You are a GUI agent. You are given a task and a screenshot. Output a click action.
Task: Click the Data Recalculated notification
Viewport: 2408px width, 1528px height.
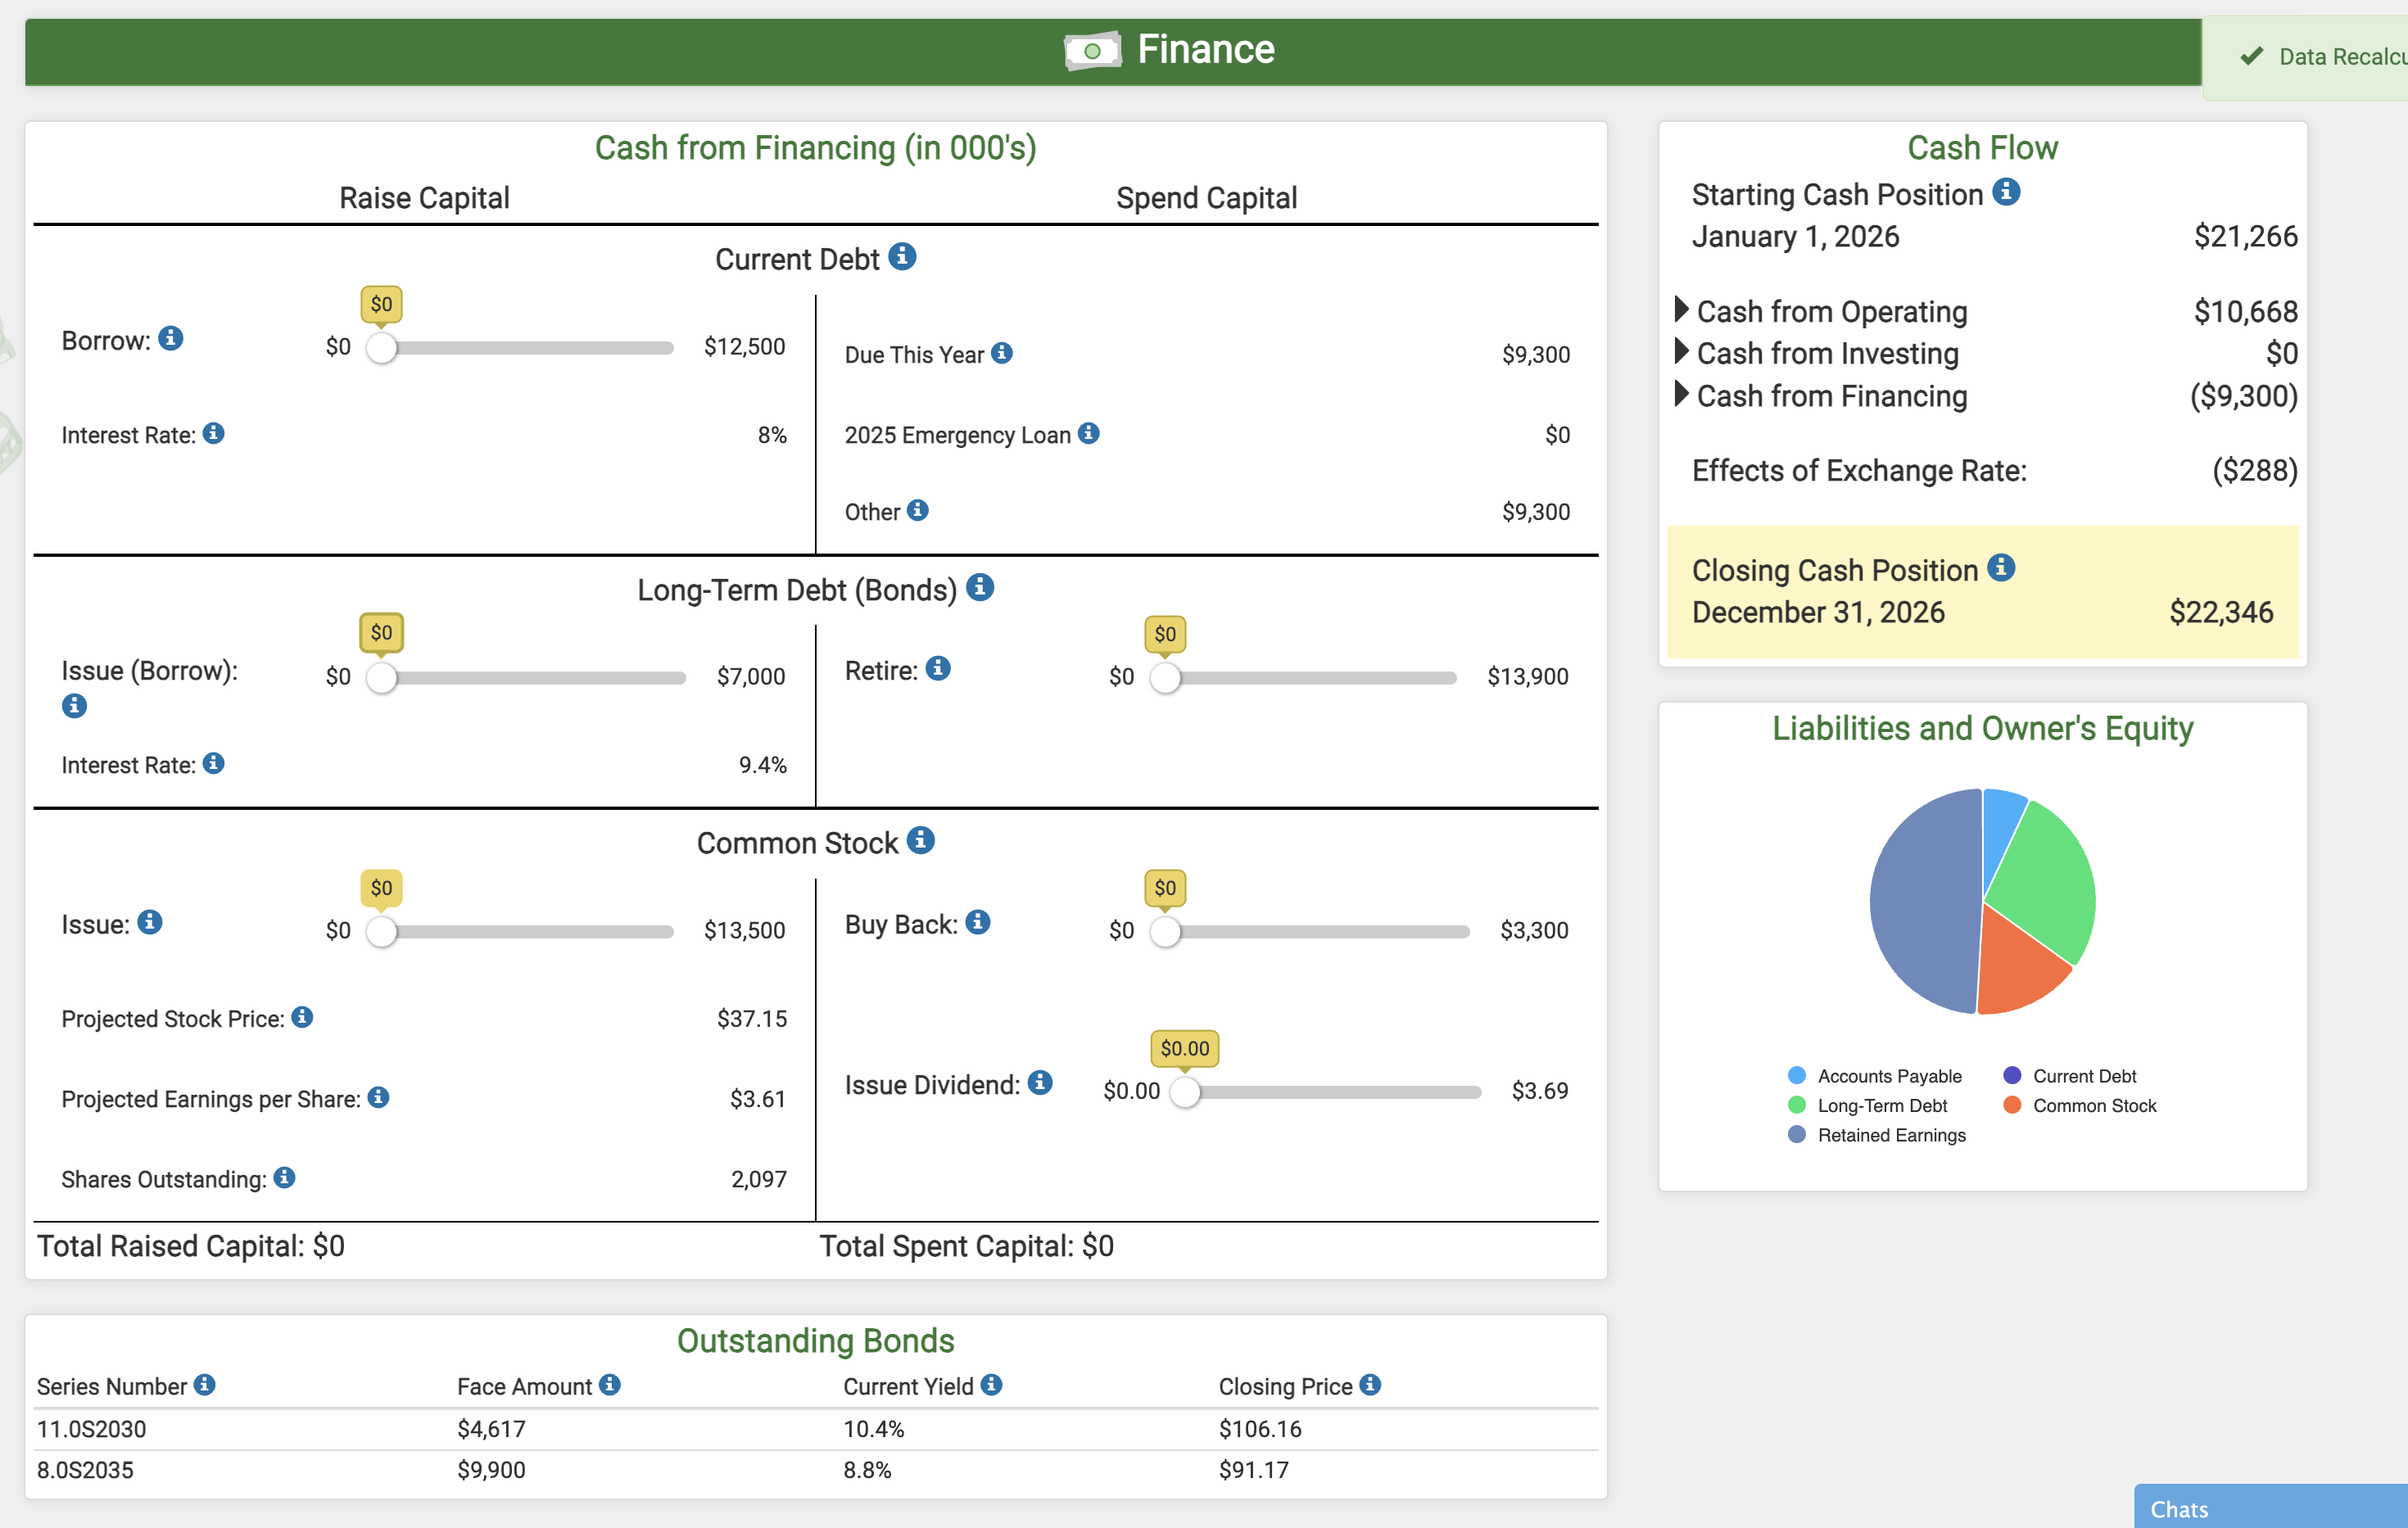[x=2305, y=57]
